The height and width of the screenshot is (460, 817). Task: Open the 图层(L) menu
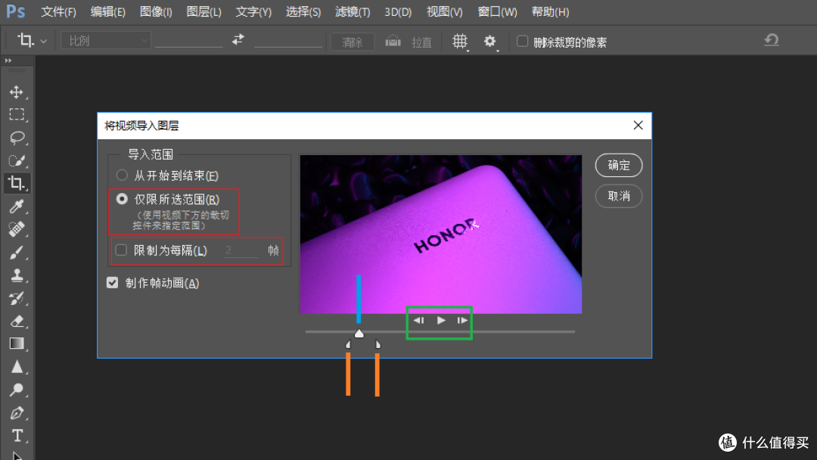[x=203, y=11]
